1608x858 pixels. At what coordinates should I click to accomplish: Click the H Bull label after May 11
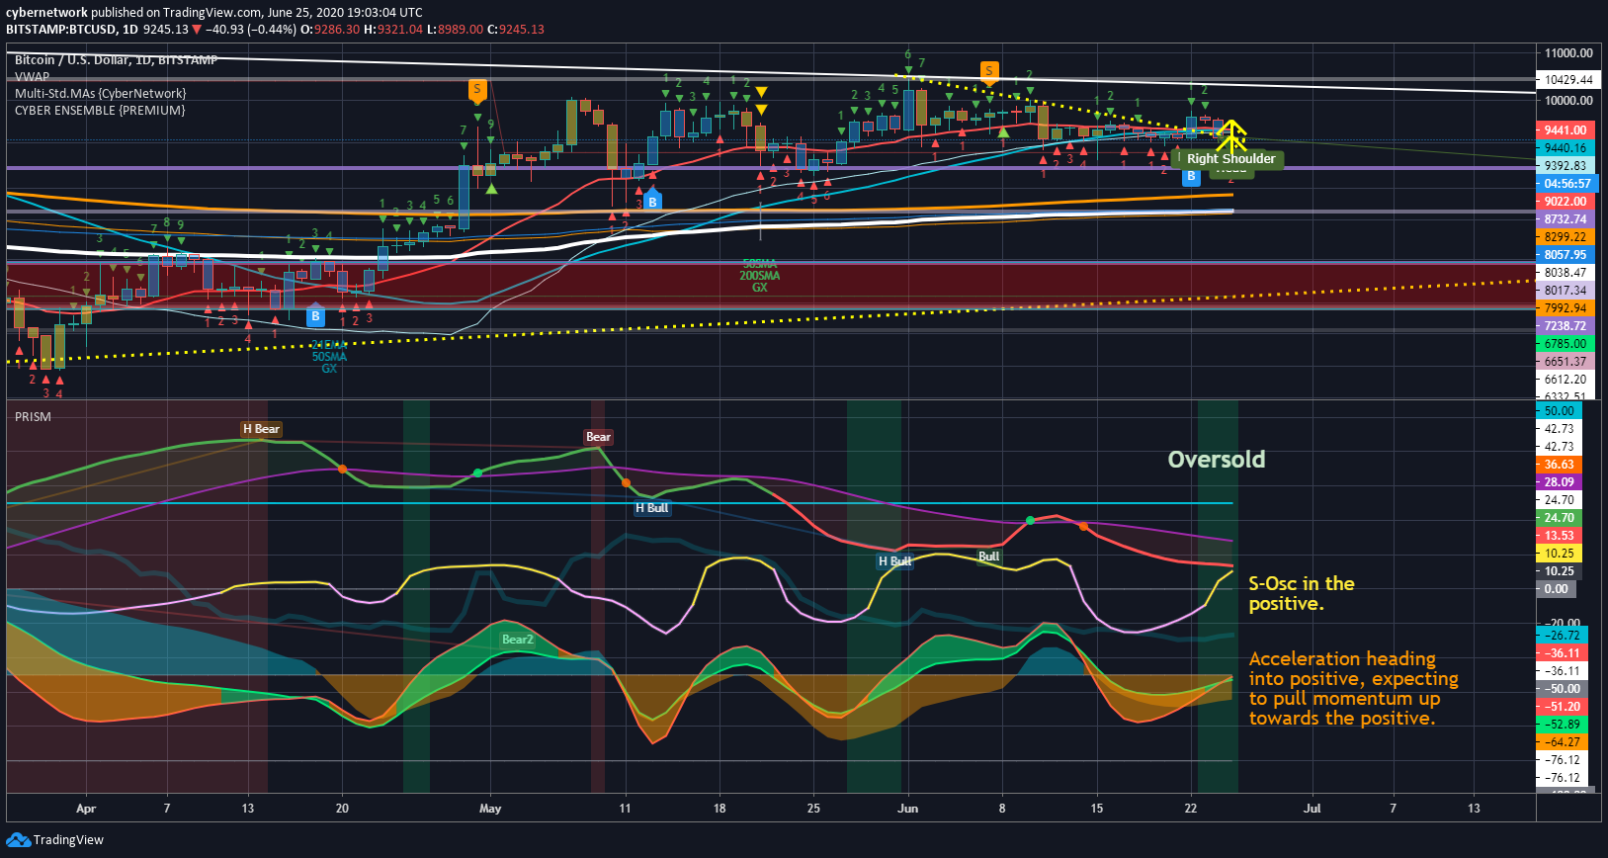point(651,508)
